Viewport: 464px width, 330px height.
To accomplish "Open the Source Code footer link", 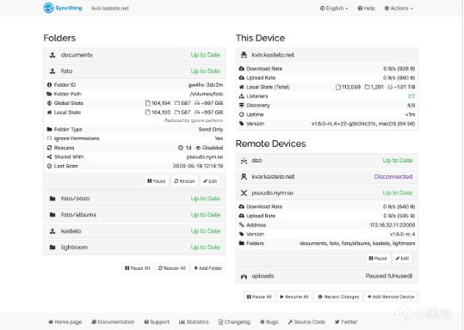I will coord(306,321).
